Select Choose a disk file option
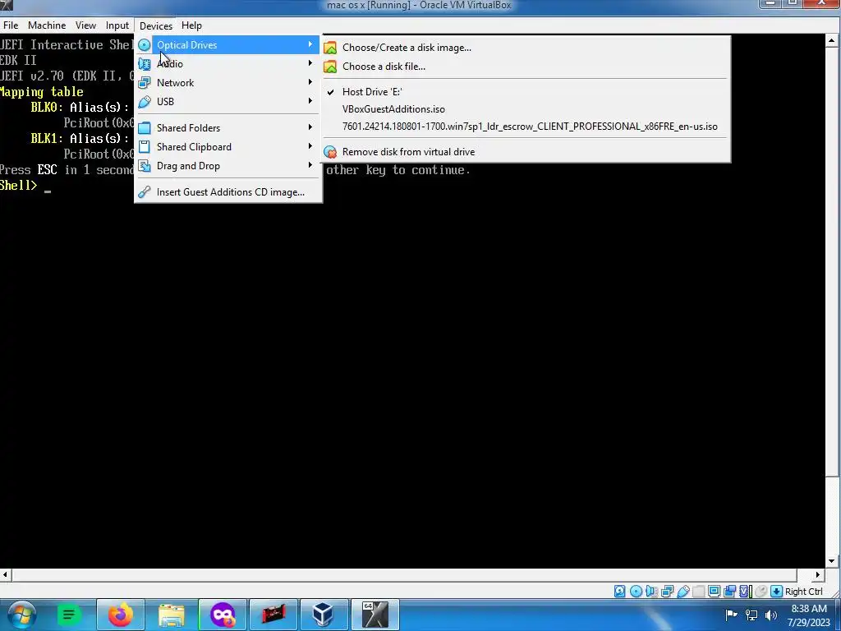The width and height of the screenshot is (841, 631). tap(526, 67)
